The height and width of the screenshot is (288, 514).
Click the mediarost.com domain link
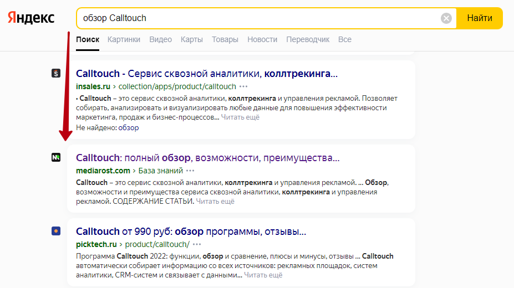pos(103,171)
